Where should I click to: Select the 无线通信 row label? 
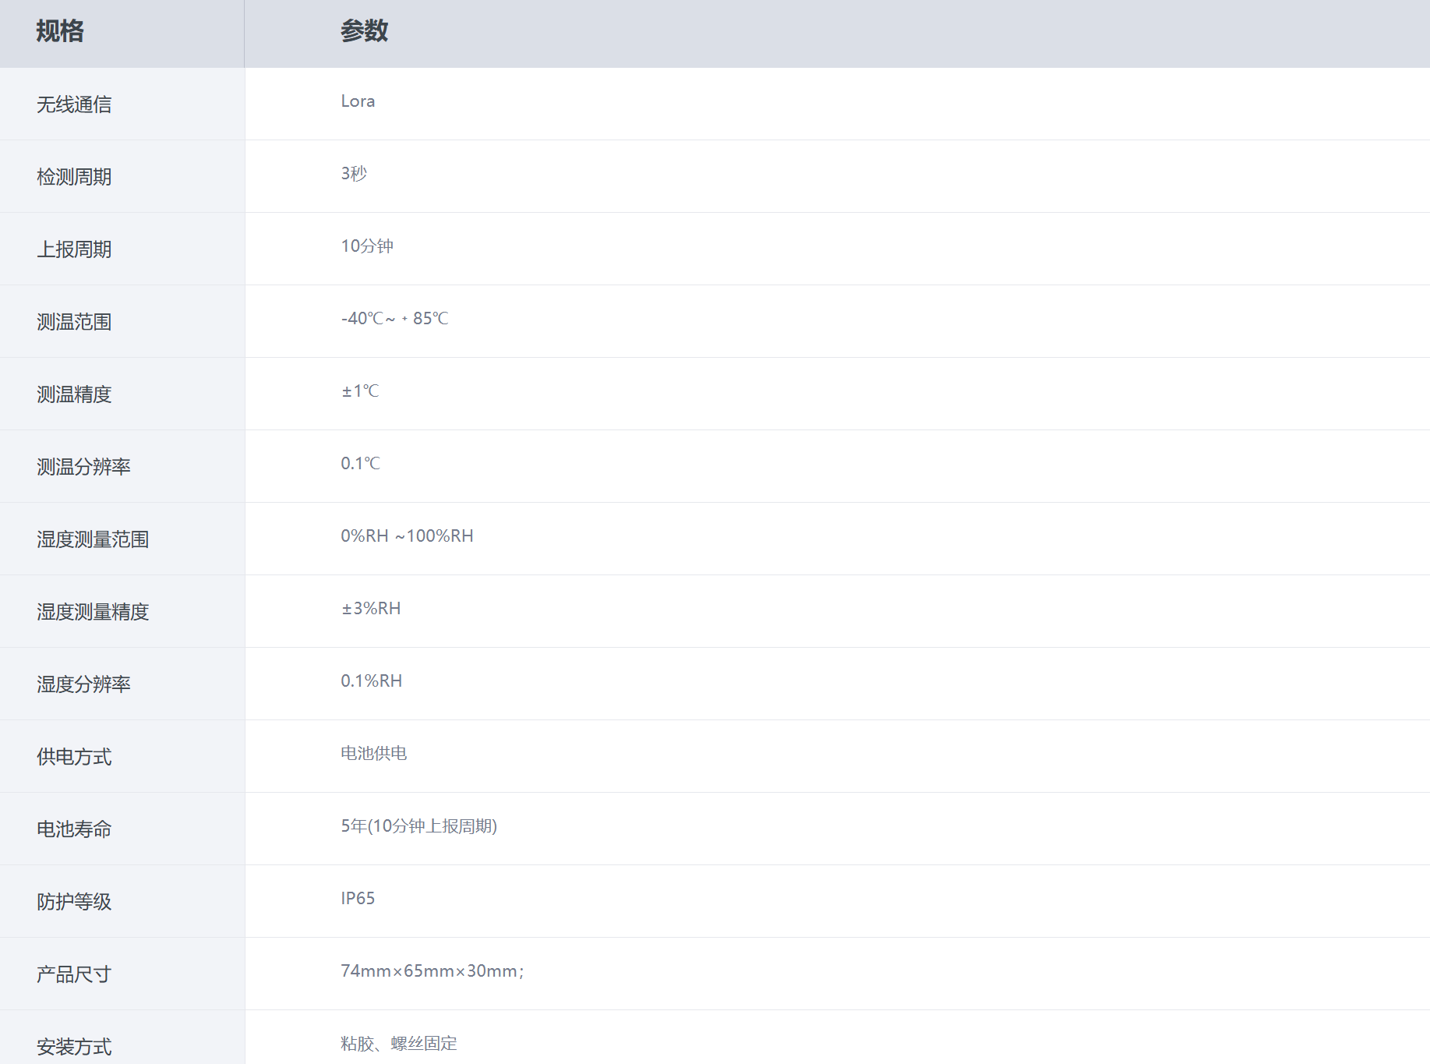(x=74, y=104)
